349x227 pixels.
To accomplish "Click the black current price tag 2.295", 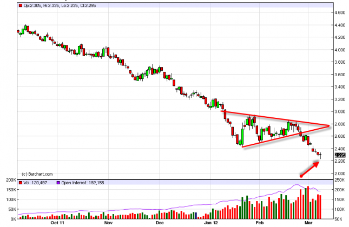I will point(340,156).
